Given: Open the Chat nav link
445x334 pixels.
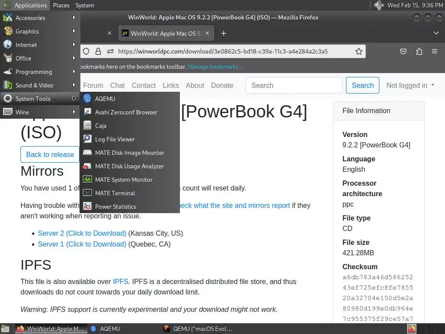Looking at the screenshot, I should click(x=117, y=86).
